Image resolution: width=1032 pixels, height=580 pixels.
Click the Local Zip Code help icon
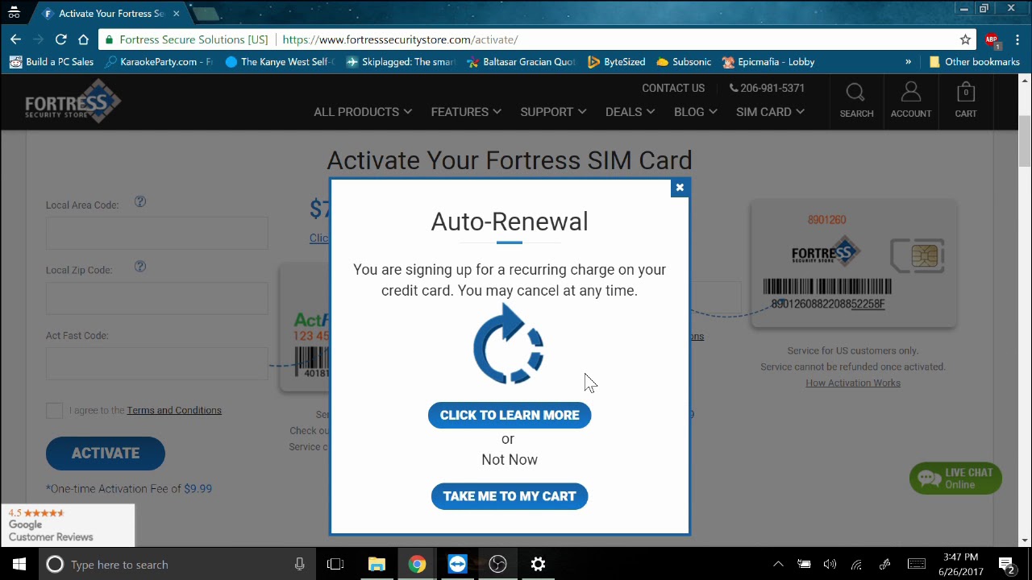click(x=140, y=267)
